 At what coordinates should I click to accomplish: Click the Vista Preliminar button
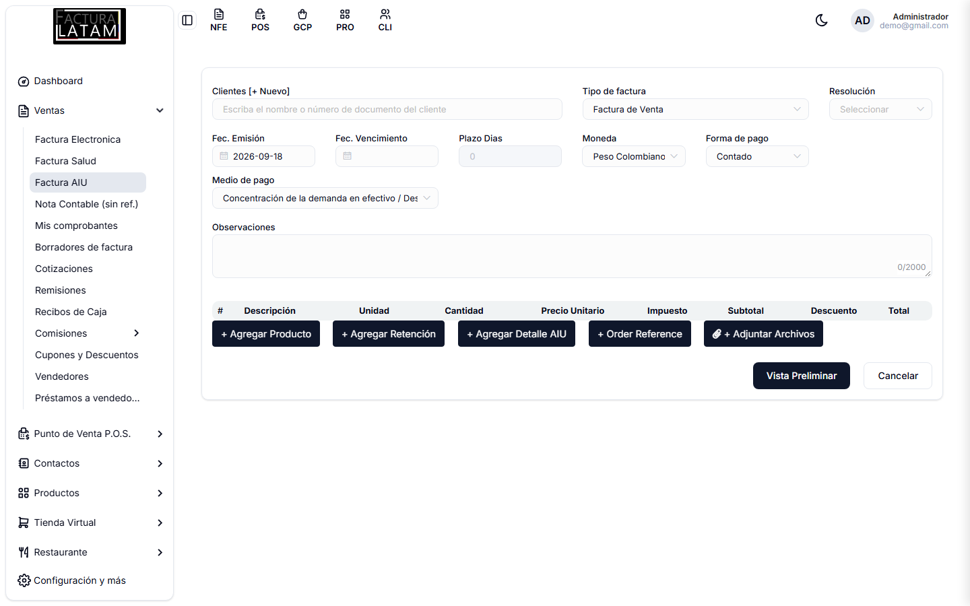tap(802, 376)
